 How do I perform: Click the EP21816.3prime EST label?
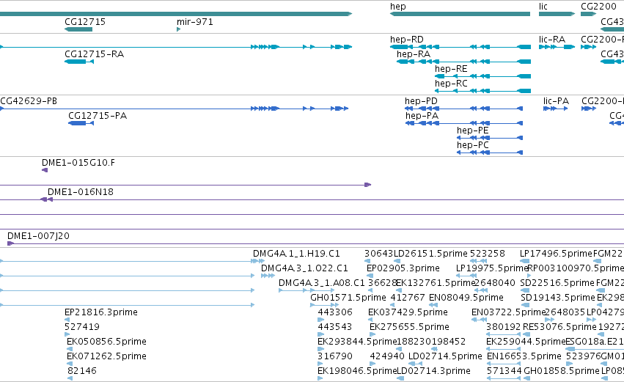tap(101, 312)
